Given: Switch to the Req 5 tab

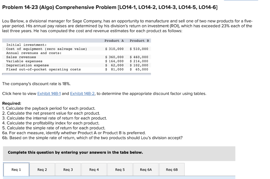Looking at the screenshot, I should [120, 170].
